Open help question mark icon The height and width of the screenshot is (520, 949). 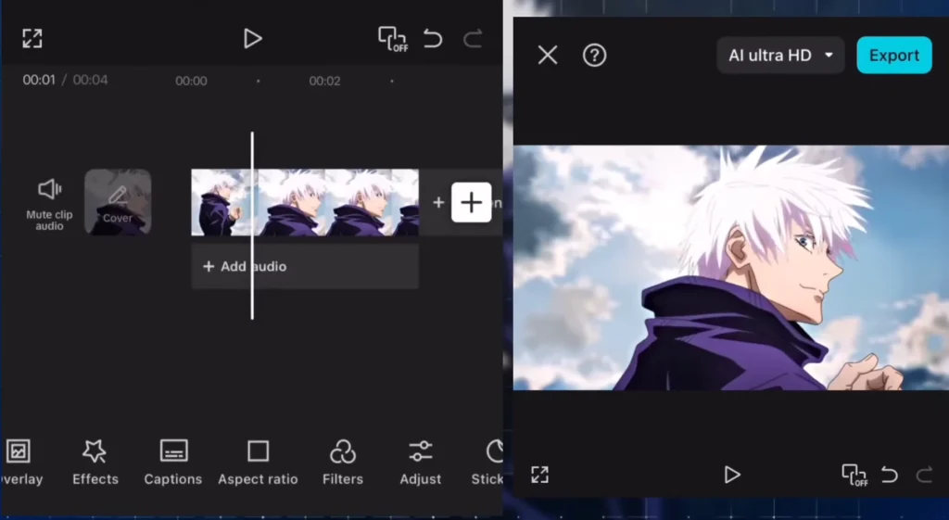pos(594,55)
